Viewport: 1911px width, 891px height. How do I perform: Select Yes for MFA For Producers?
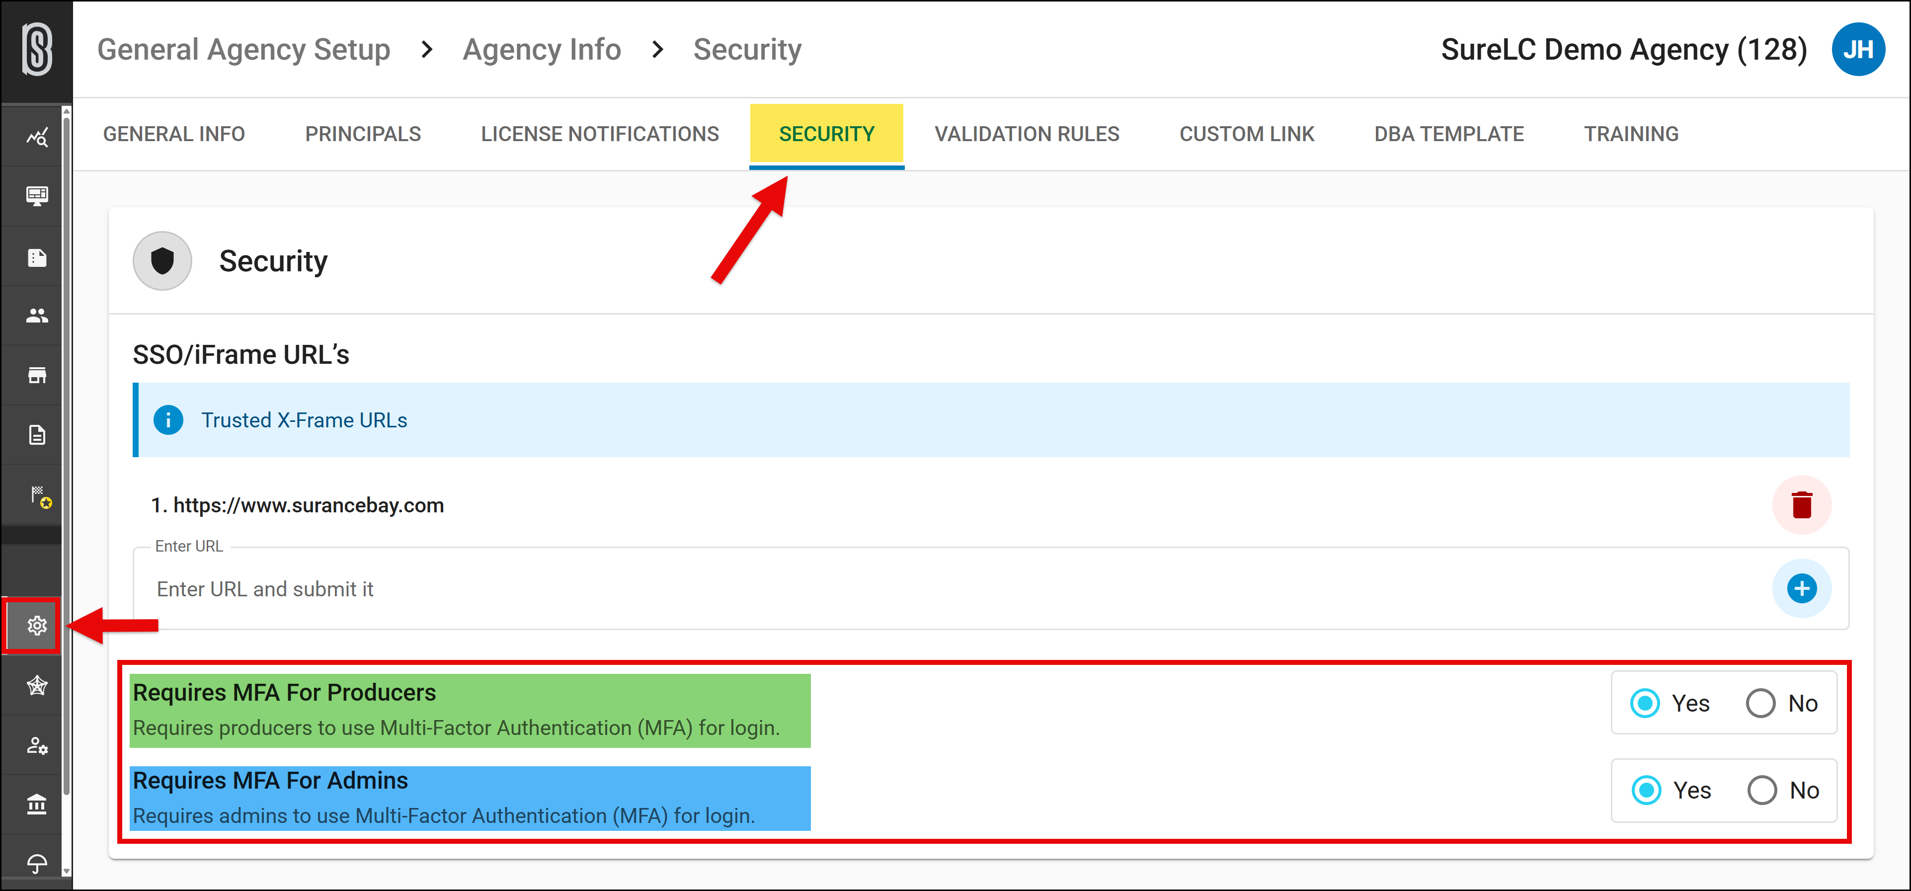coord(1645,703)
